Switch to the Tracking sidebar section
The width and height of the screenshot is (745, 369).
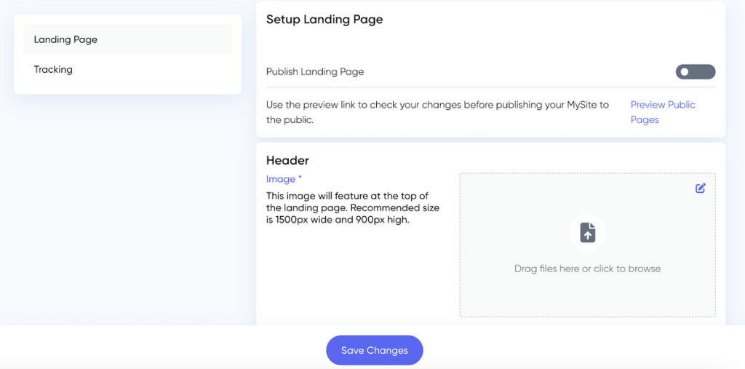[x=53, y=70]
